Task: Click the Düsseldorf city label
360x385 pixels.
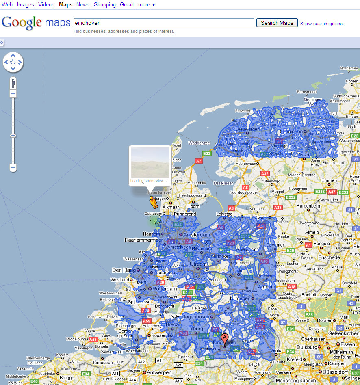Action: [335, 372]
